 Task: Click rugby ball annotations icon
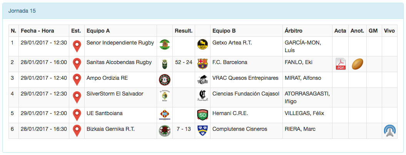(x=358, y=64)
